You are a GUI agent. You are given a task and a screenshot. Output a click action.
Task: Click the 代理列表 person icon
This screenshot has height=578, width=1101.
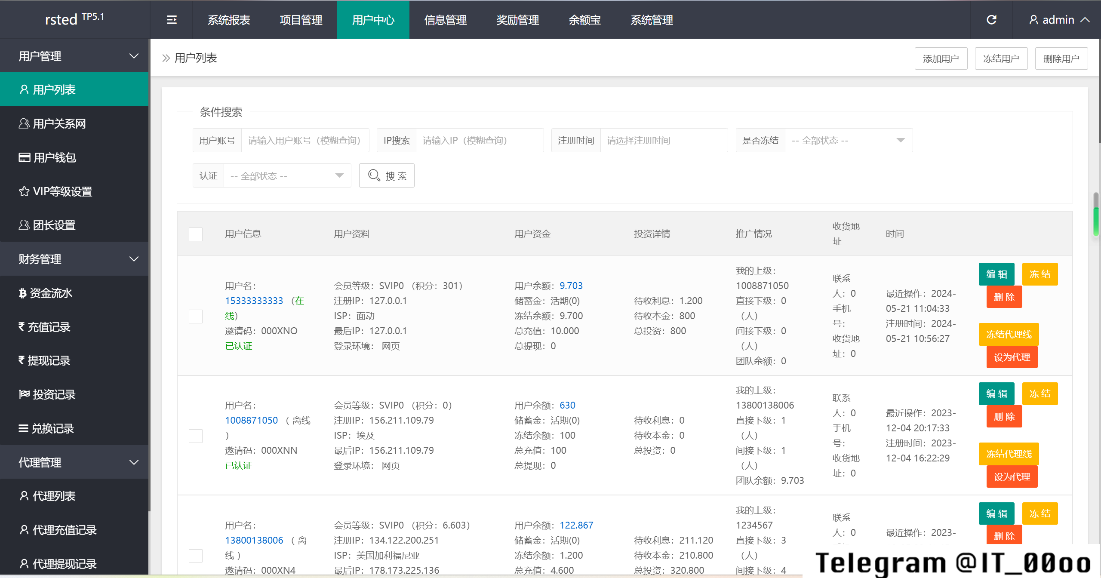click(x=24, y=496)
